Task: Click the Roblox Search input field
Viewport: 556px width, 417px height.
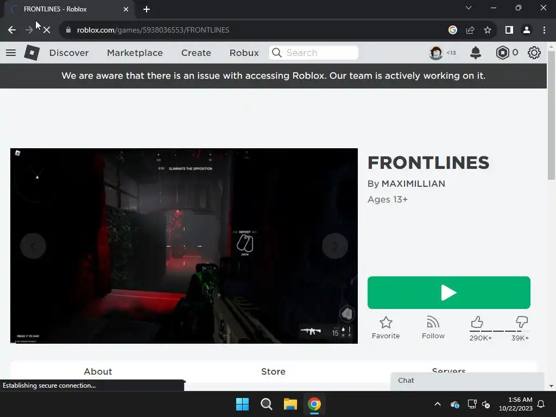Action: click(313, 53)
